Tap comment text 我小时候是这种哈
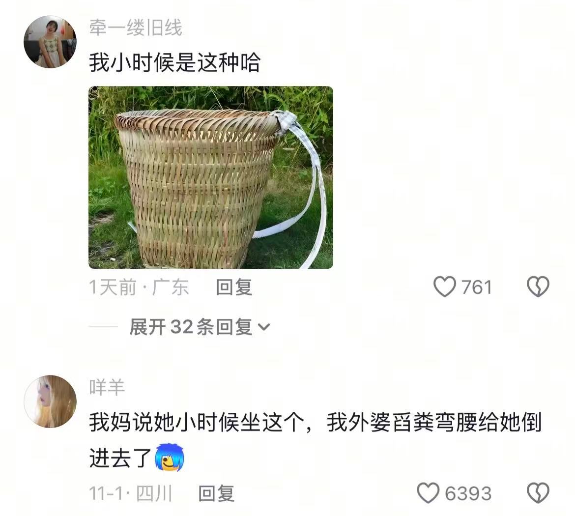The width and height of the screenshot is (575, 516). click(174, 63)
